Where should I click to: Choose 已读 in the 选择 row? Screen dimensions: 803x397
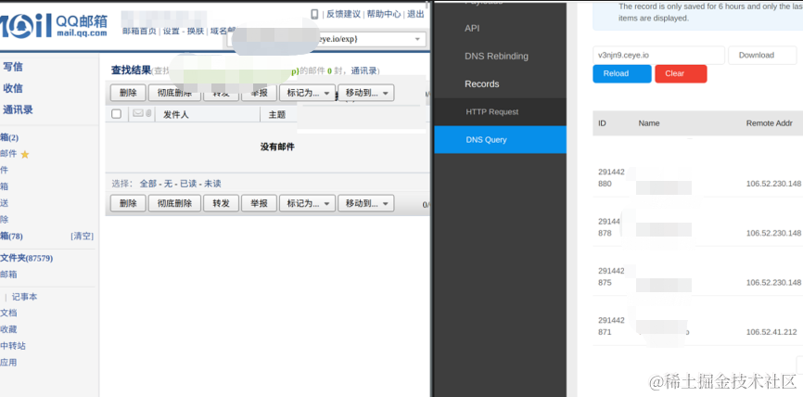click(188, 184)
